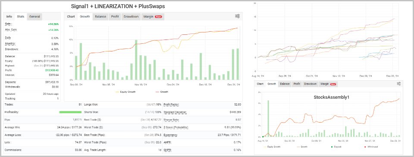Click the StocksAssembly1 chart title

[x=331, y=97]
